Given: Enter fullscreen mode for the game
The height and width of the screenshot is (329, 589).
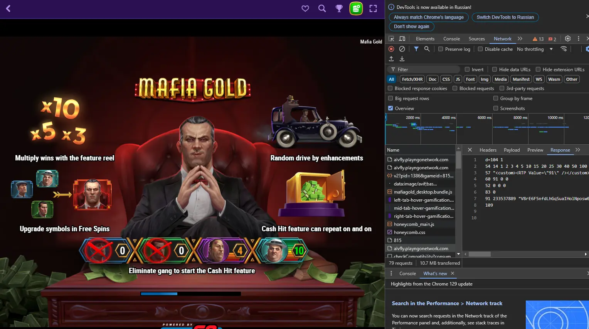Looking at the screenshot, I should (x=373, y=8).
